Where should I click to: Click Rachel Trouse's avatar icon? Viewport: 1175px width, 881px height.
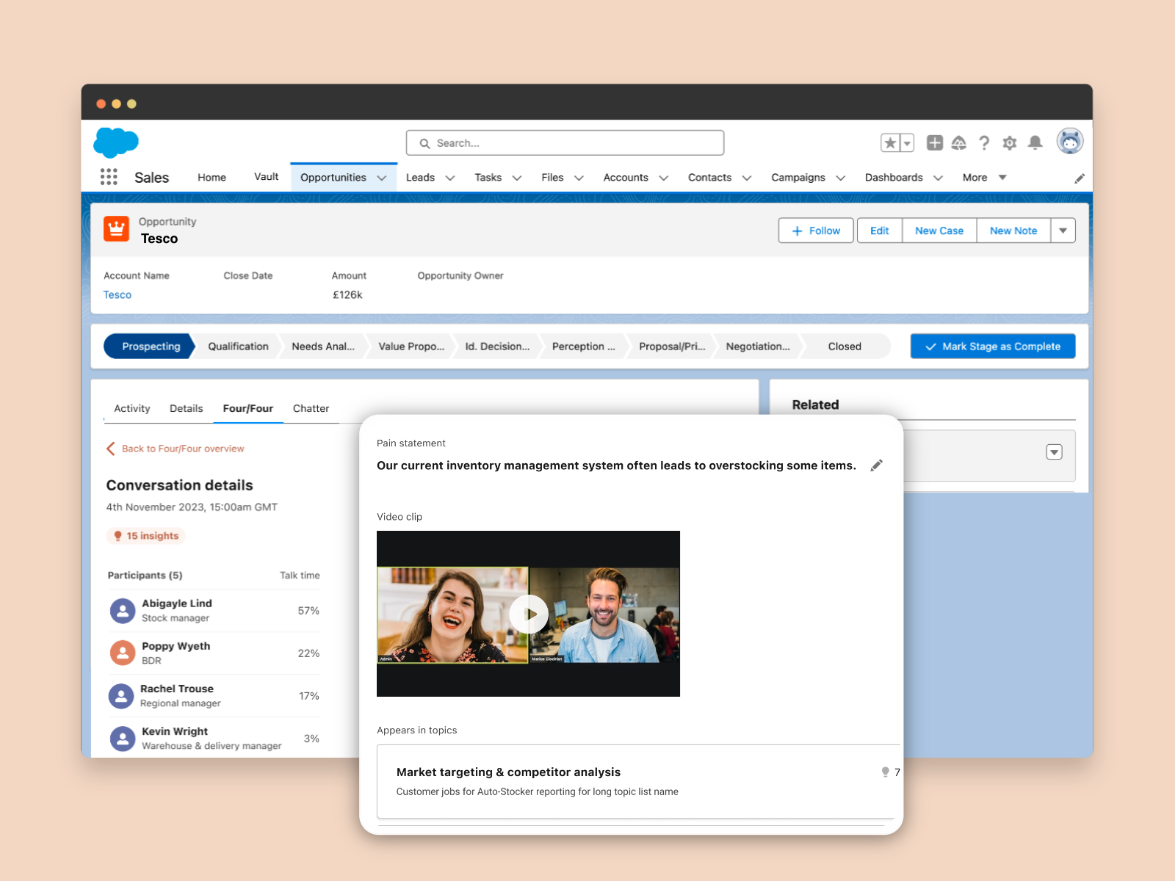[121, 696]
